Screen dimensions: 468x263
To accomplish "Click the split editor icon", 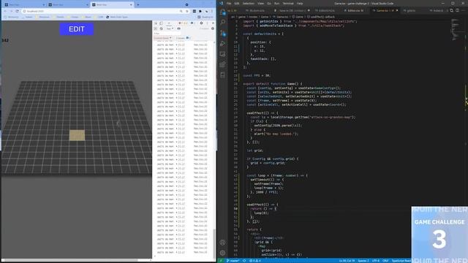I will pos(457,10).
